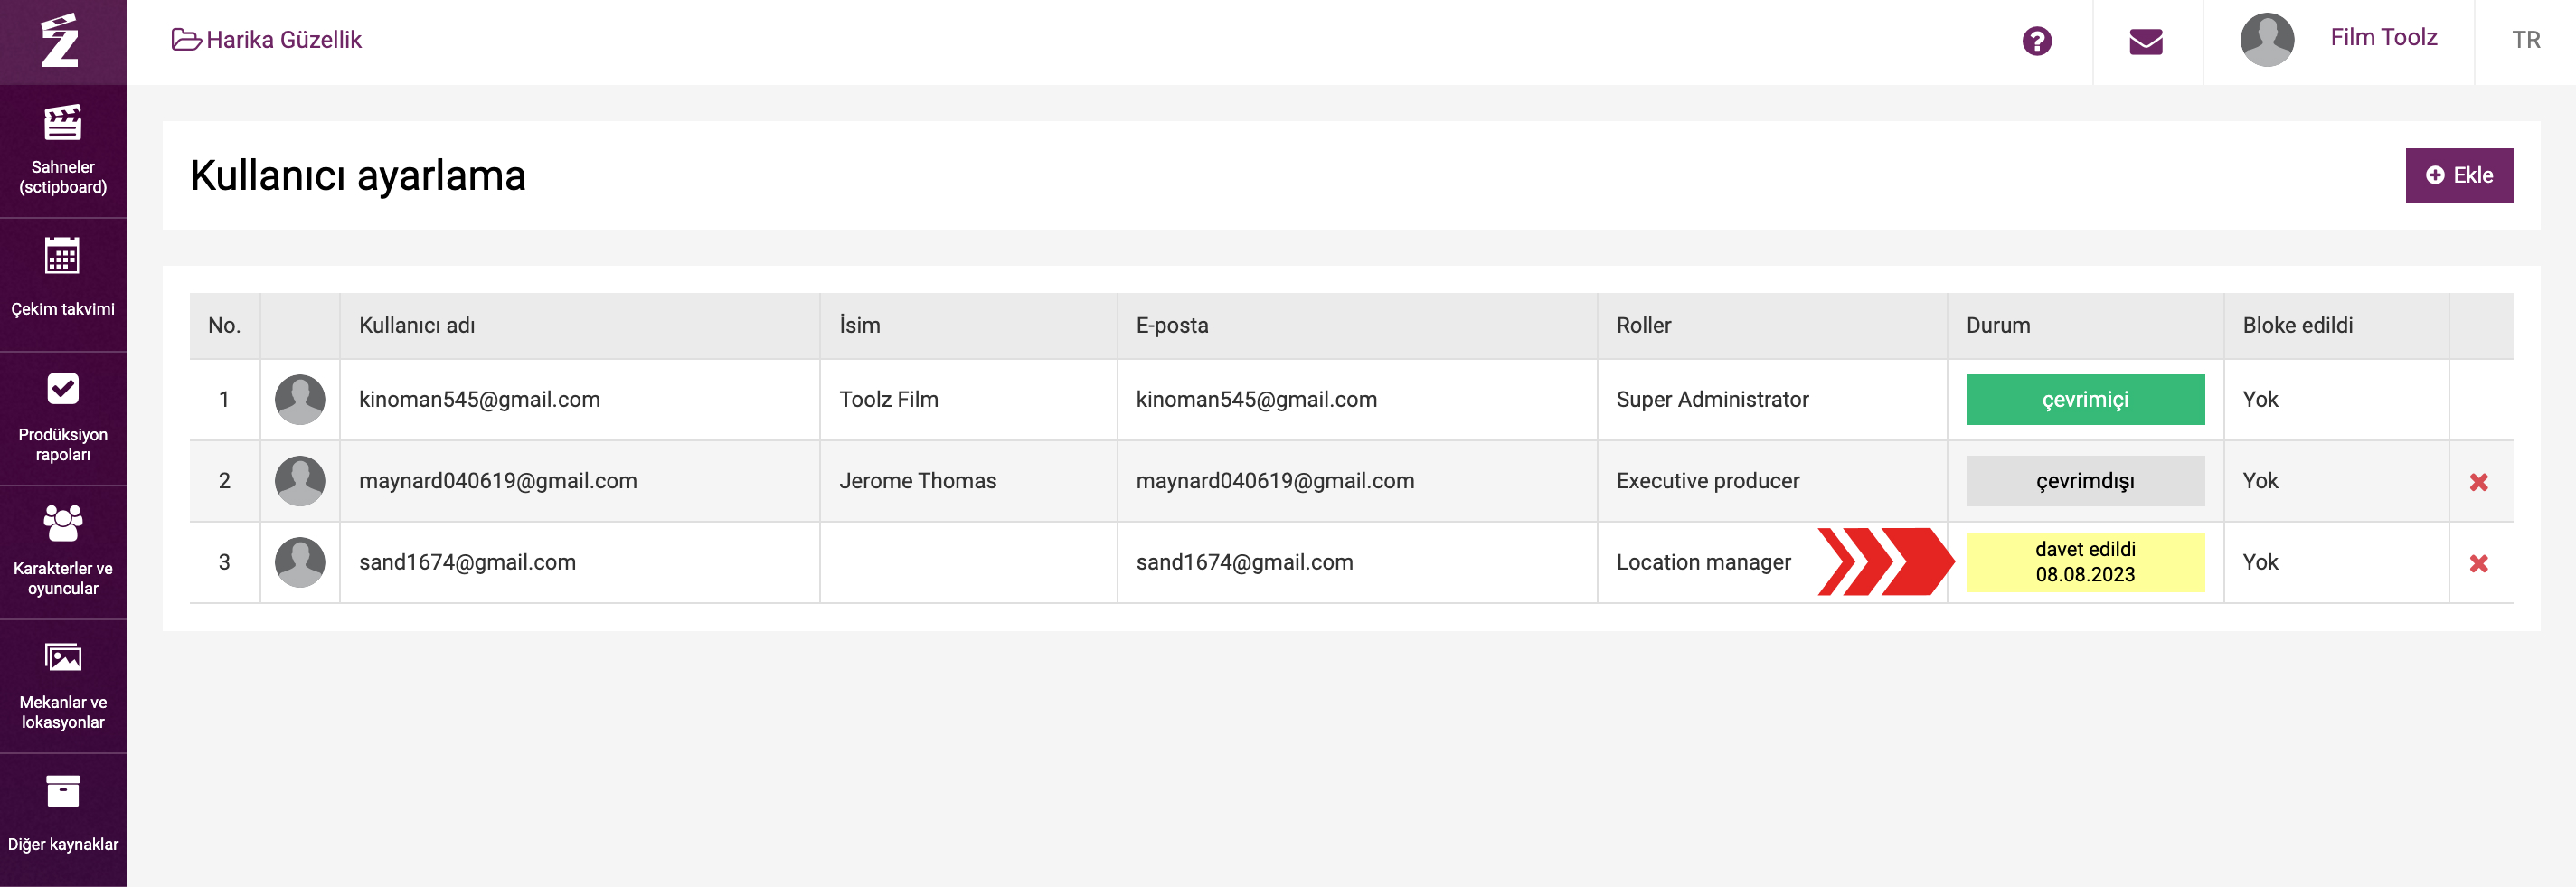Viewport: 2576px width, 887px height.
Task: Click the yellow davet edildi status badge
Action: (x=2084, y=562)
